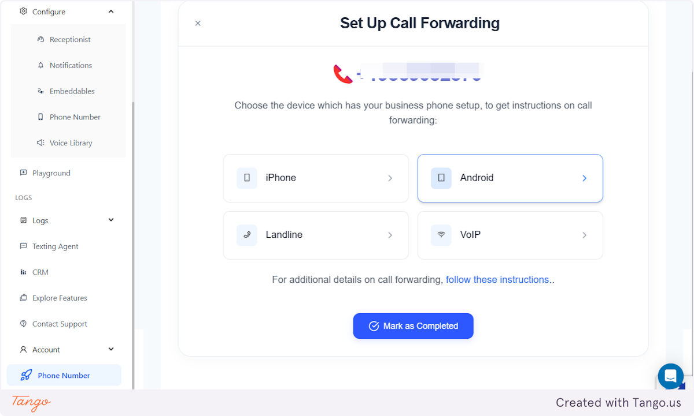Click the Android device icon

coord(441,178)
